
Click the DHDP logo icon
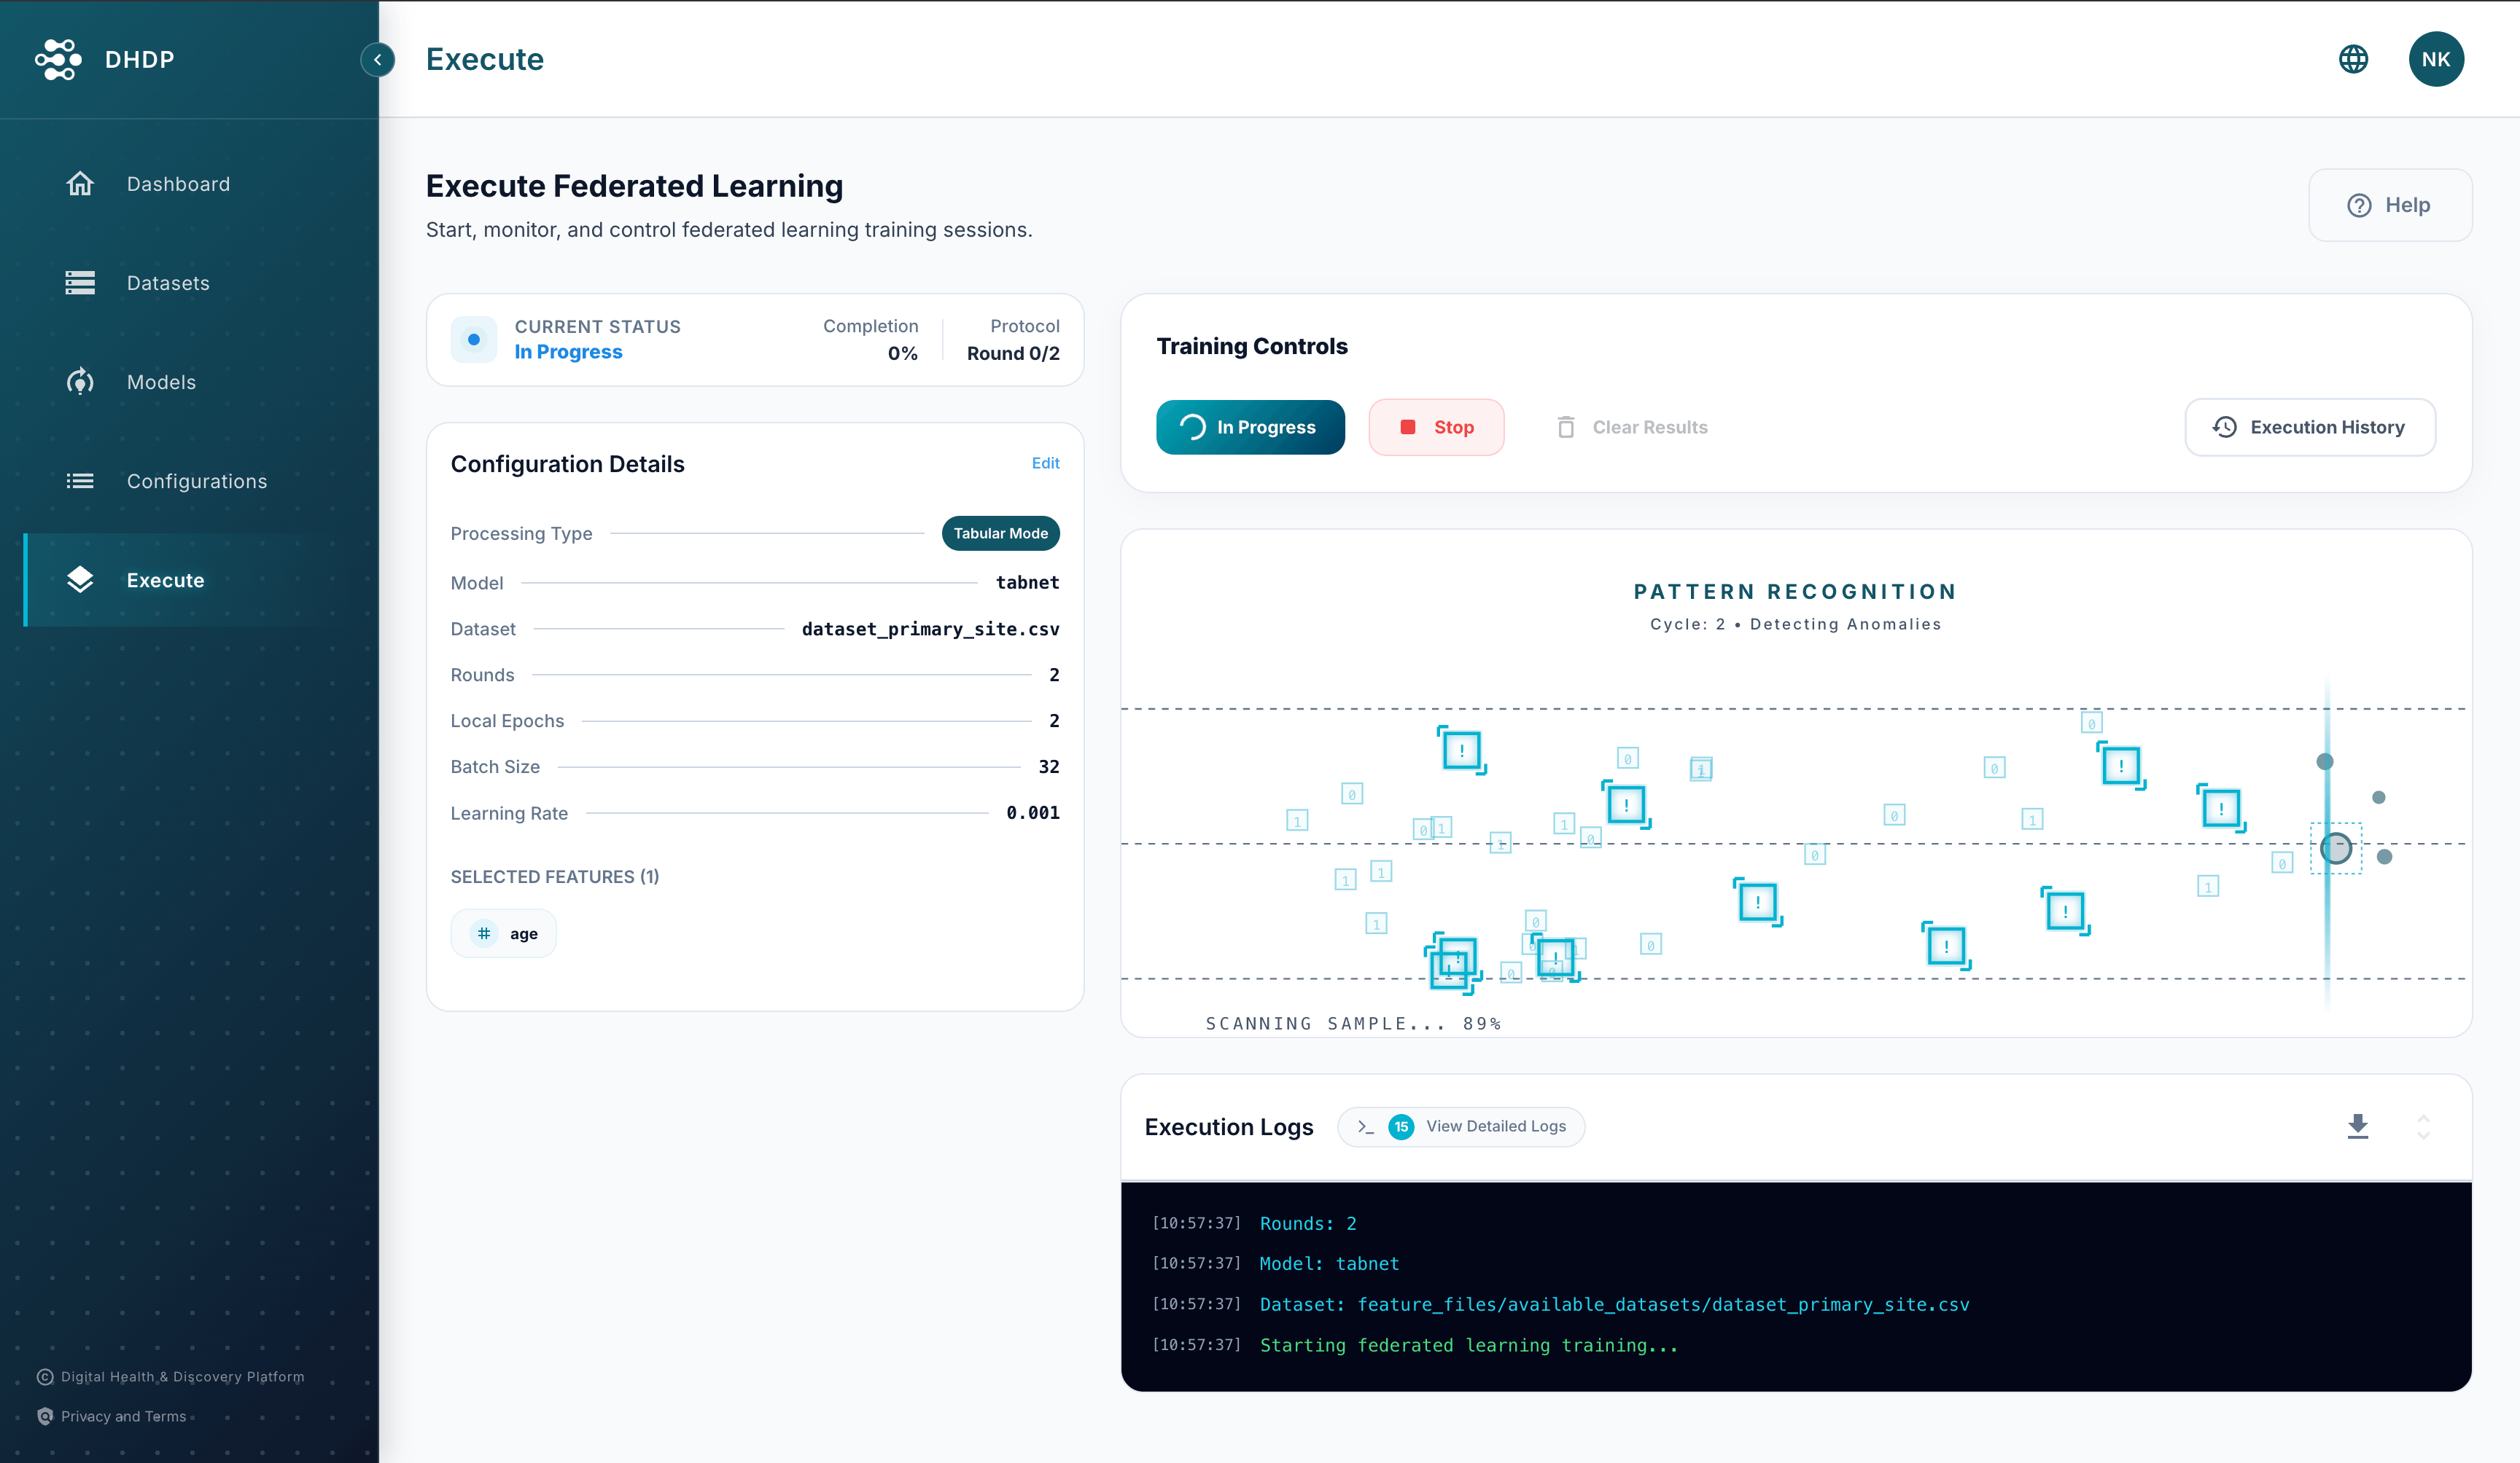(x=58, y=59)
